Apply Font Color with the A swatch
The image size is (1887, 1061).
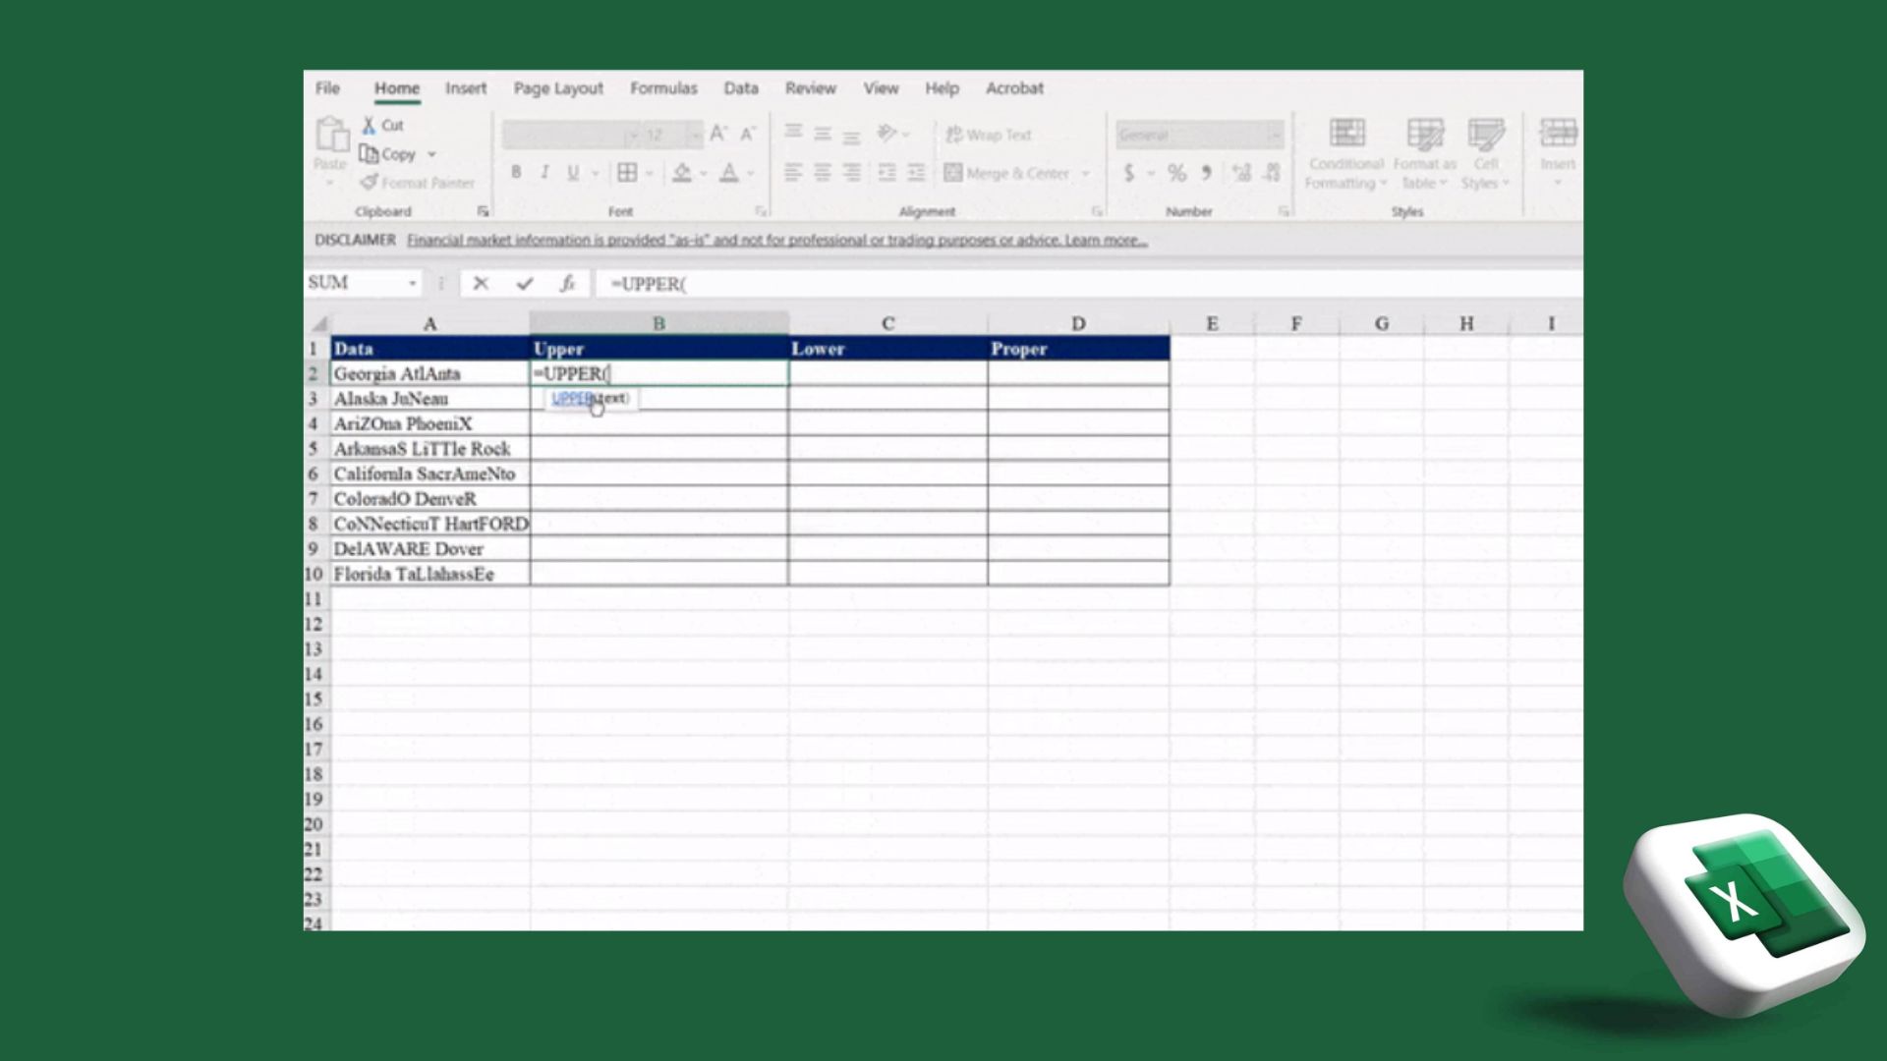pyautogui.click(x=729, y=173)
